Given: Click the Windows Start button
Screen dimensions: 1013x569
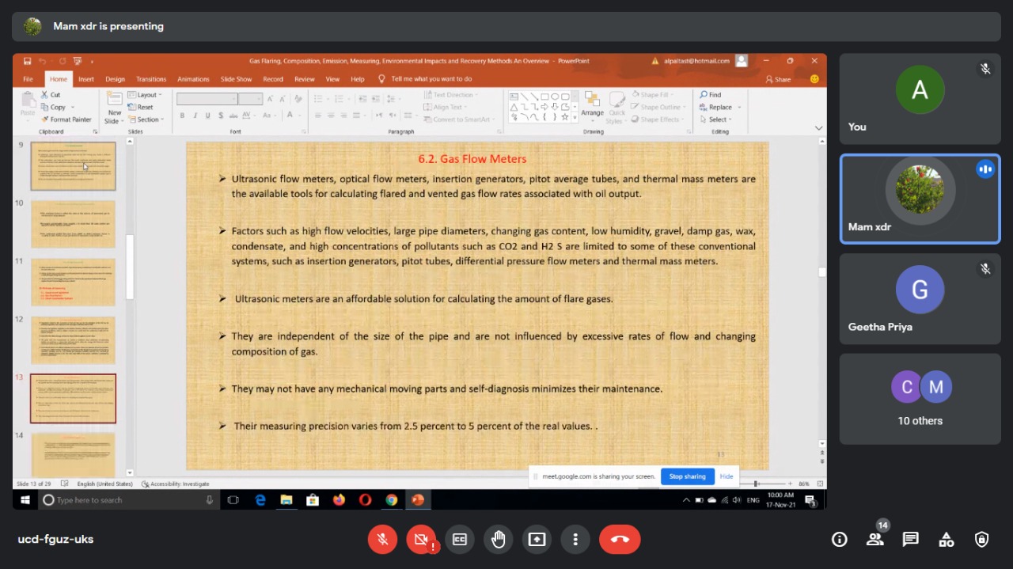Looking at the screenshot, I should pos(25,500).
